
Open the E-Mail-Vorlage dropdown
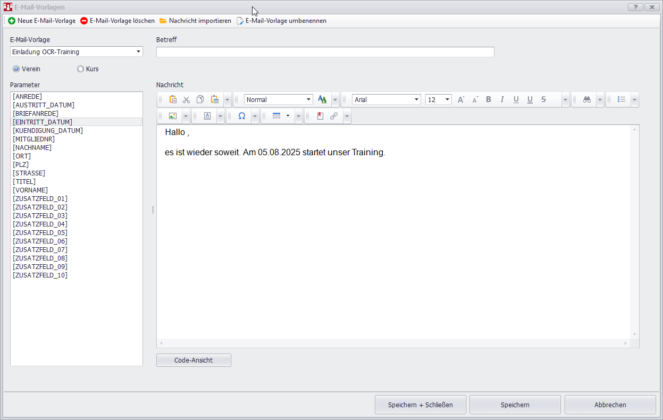(x=138, y=52)
